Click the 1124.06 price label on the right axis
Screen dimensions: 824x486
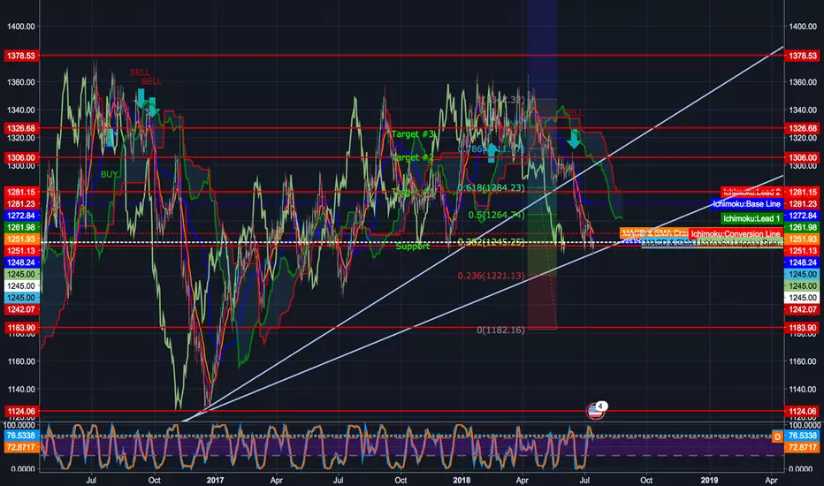pos(802,412)
